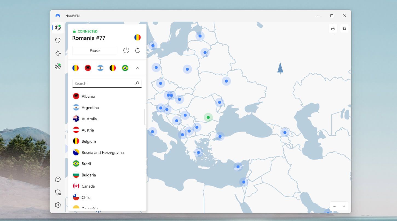
Task: Zoom out the map with minus
Action: [x=335, y=206]
